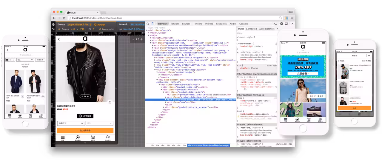Expand the product-details-price div
The height and width of the screenshot is (164, 382).
(x=166, y=97)
